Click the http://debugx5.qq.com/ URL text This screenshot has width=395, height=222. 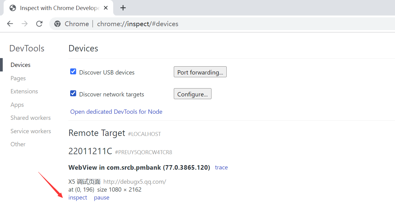point(135,182)
